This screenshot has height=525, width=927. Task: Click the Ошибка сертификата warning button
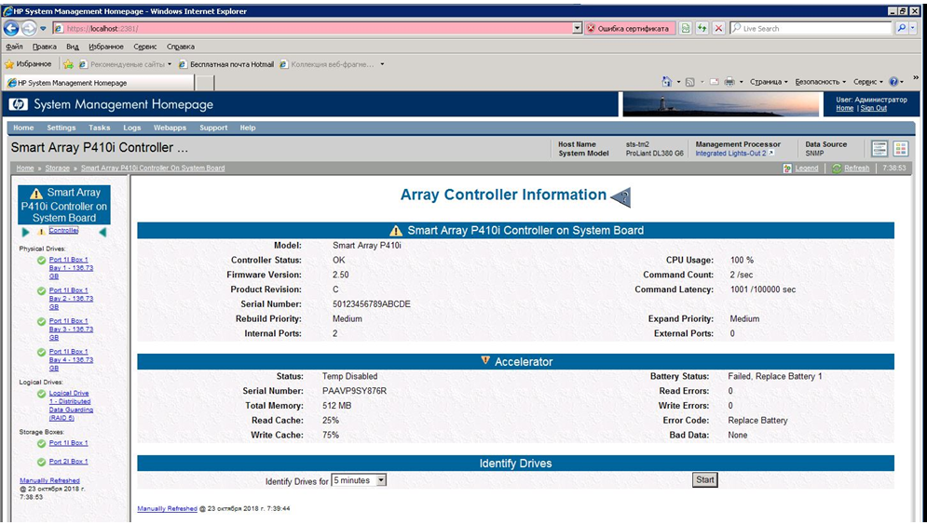[x=629, y=28]
